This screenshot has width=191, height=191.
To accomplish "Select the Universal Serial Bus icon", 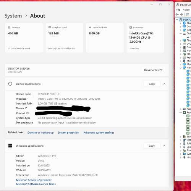I will (x=184, y=157).
